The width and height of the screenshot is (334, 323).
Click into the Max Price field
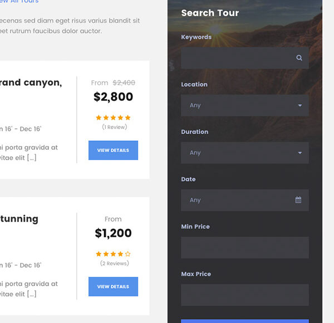245,295
